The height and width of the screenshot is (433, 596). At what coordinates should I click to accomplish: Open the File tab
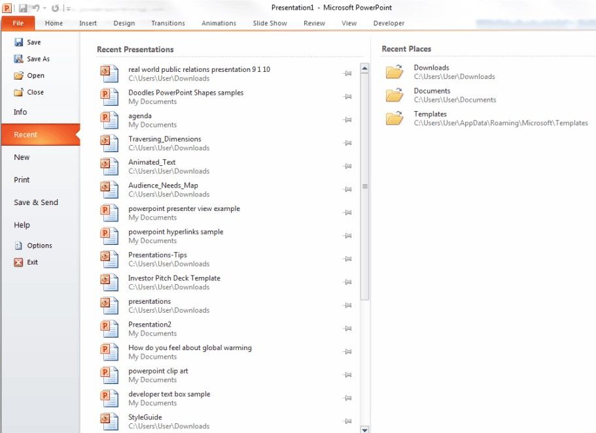(x=18, y=23)
